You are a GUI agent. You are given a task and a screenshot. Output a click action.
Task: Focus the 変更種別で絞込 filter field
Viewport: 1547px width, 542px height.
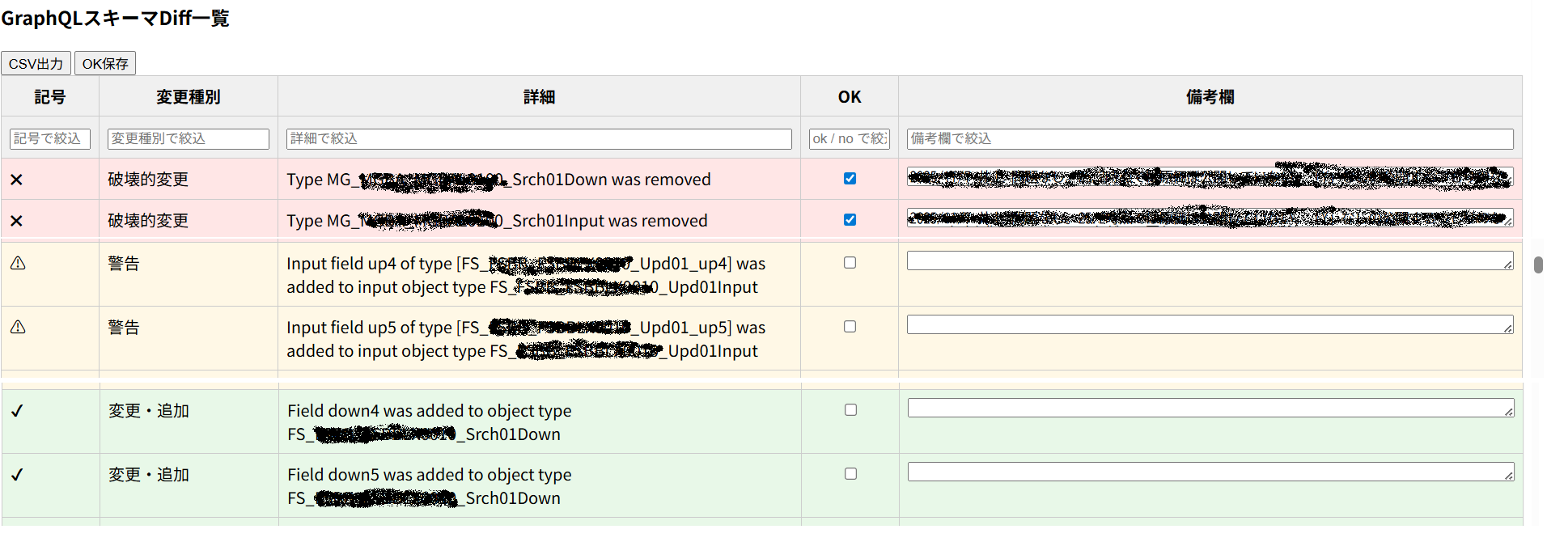[x=189, y=138]
